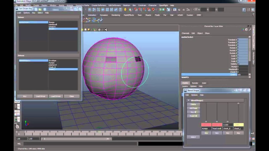Click the channel box manipulator axis icon
Screen dimensions: 269x151
point(243,30)
